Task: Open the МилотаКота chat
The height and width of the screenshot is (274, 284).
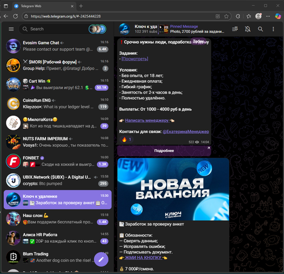Action: pos(57,123)
